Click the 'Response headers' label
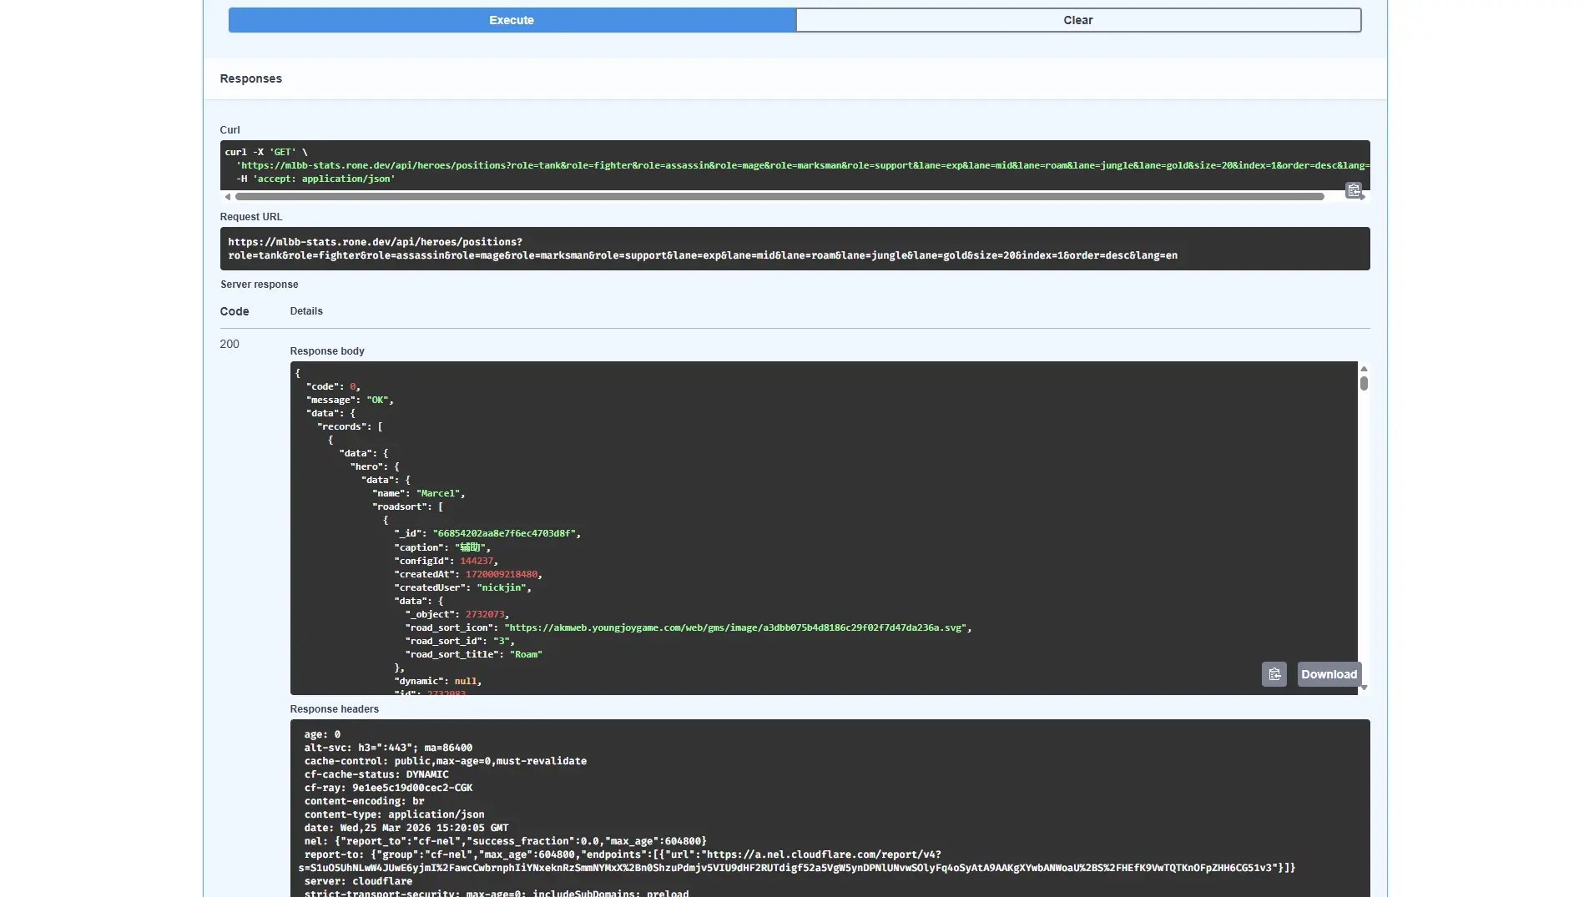This screenshot has height=897, width=1589. click(x=334, y=709)
